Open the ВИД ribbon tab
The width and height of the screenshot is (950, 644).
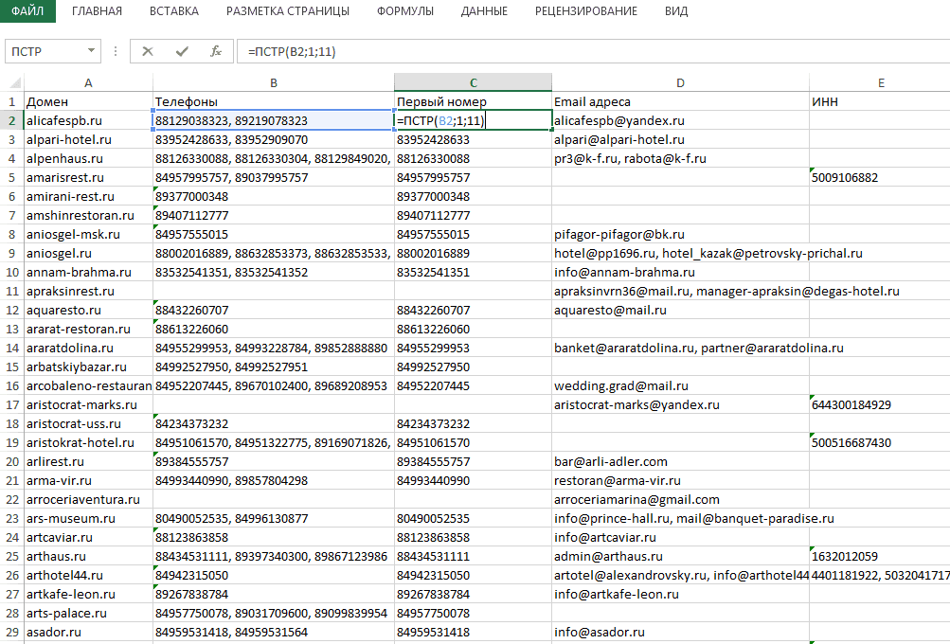click(676, 11)
